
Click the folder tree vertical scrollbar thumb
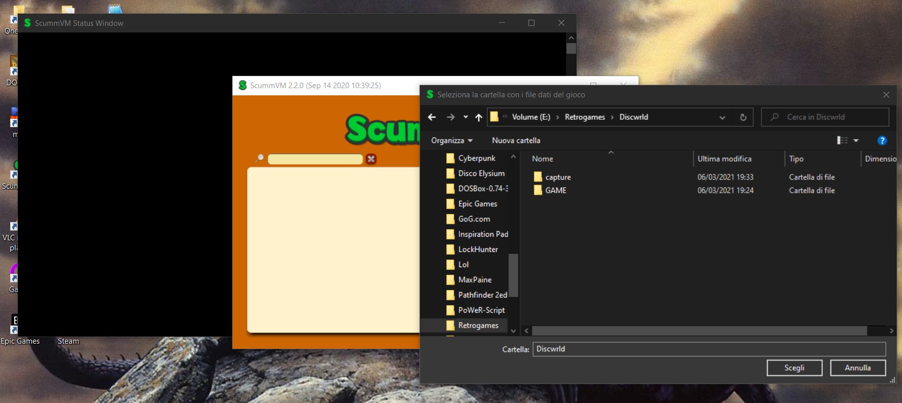pyautogui.click(x=513, y=275)
